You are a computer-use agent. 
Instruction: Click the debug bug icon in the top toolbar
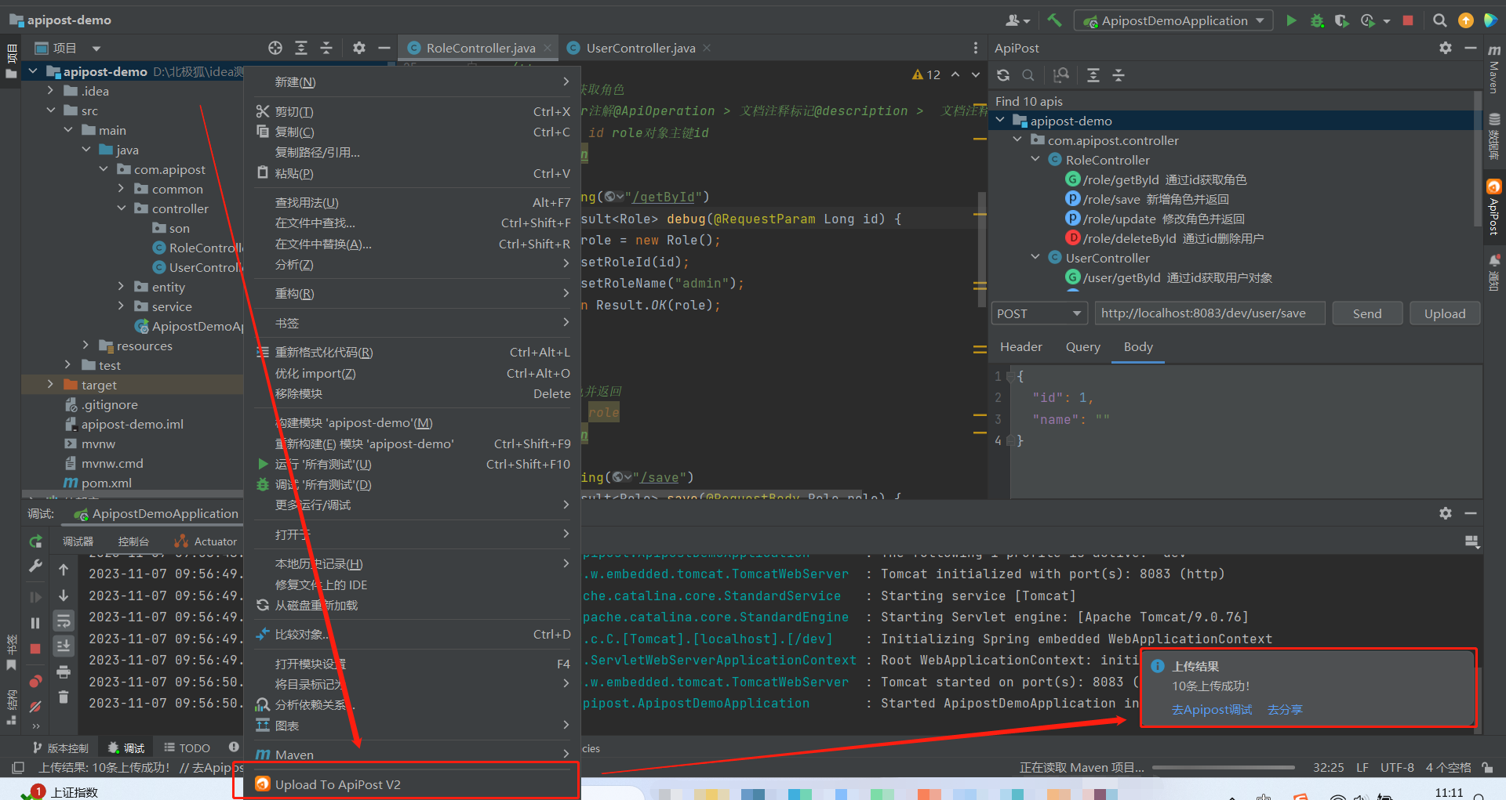pyautogui.click(x=1317, y=20)
